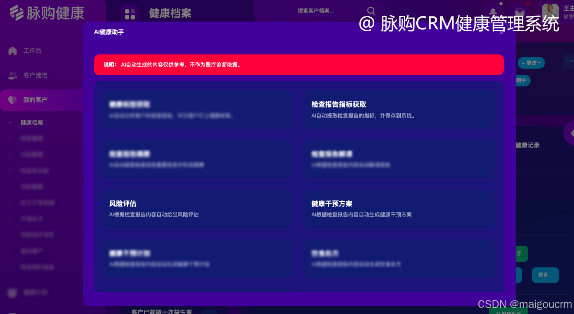The image size is (574, 314).
Task: Click the 客户建档 people icon
Action: (x=13, y=75)
